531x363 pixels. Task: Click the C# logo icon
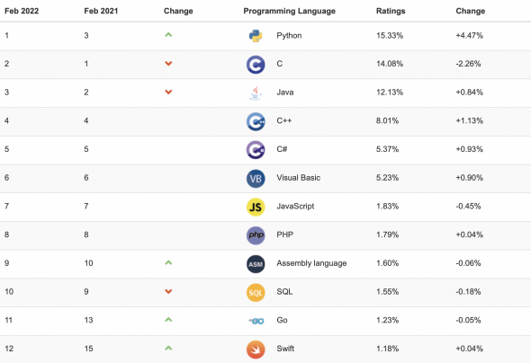(256, 150)
